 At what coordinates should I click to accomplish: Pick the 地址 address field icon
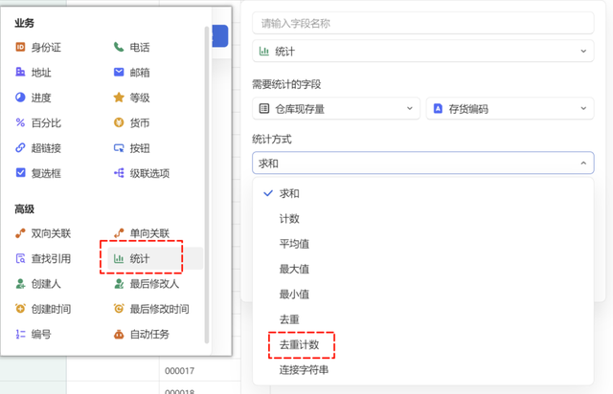(x=20, y=73)
